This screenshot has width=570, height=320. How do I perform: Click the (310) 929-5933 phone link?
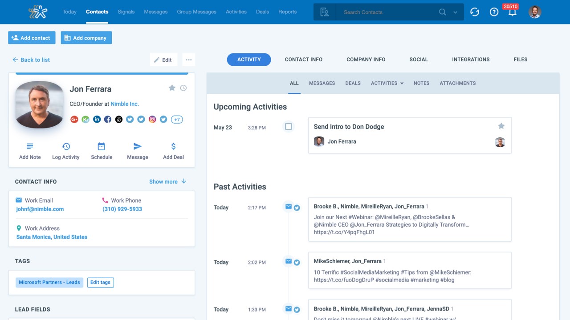[122, 209]
